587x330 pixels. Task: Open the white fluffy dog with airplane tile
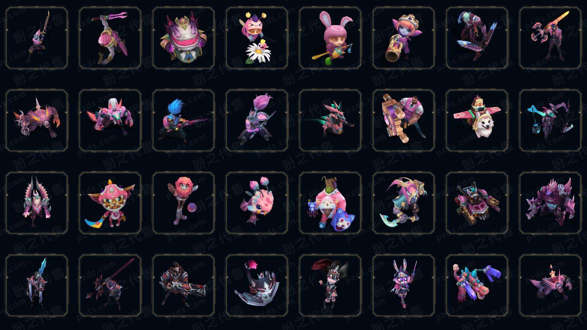coord(477,120)
